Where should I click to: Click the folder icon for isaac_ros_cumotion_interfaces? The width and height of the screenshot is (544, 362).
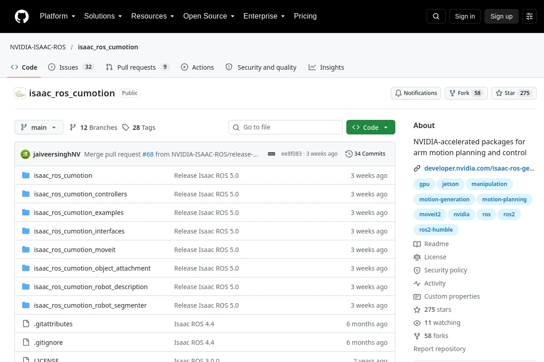26,231
